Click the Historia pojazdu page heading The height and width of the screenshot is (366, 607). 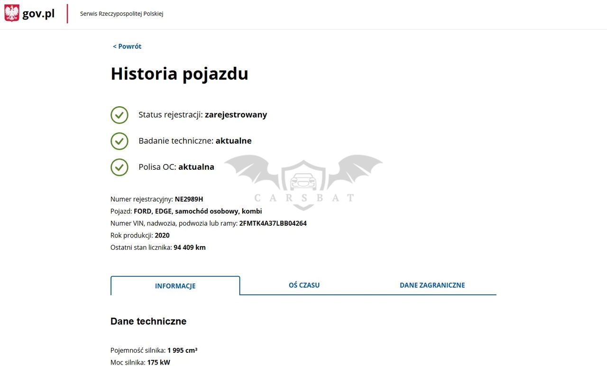click(179, 73)
